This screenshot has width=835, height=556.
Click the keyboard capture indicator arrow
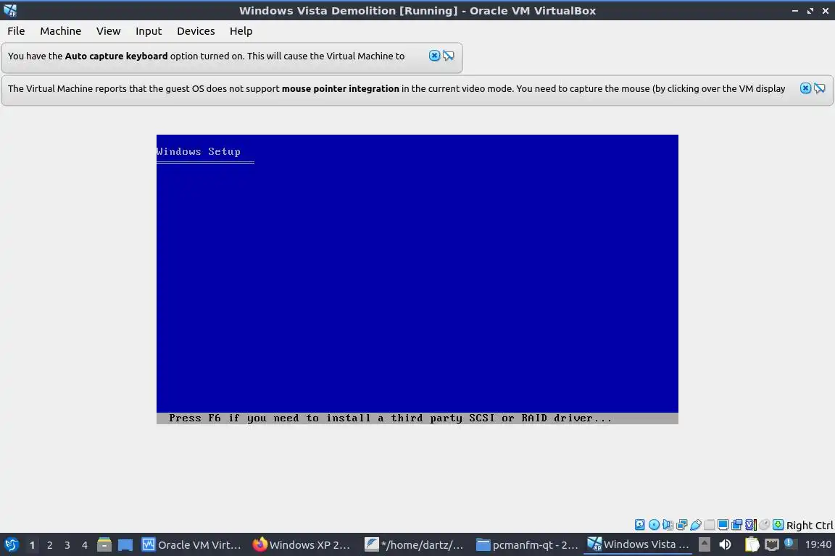pyautogui.click(x=778, y=525)
